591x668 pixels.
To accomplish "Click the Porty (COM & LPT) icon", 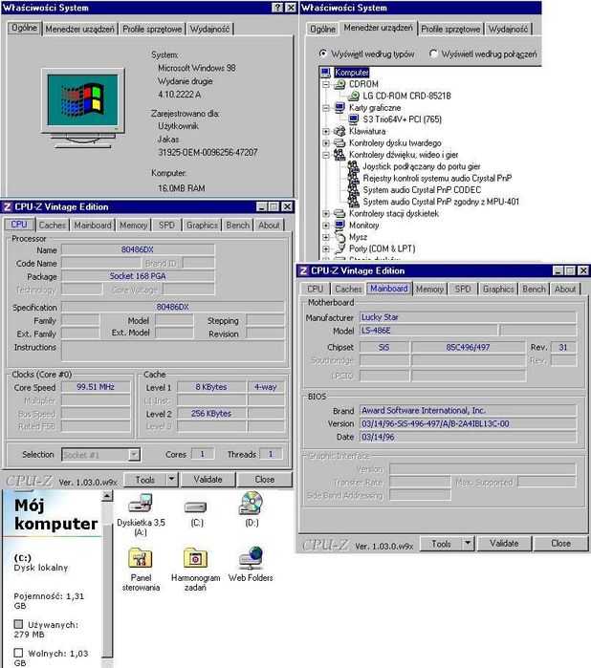I will pyautogui.click(x=339, y=248).
